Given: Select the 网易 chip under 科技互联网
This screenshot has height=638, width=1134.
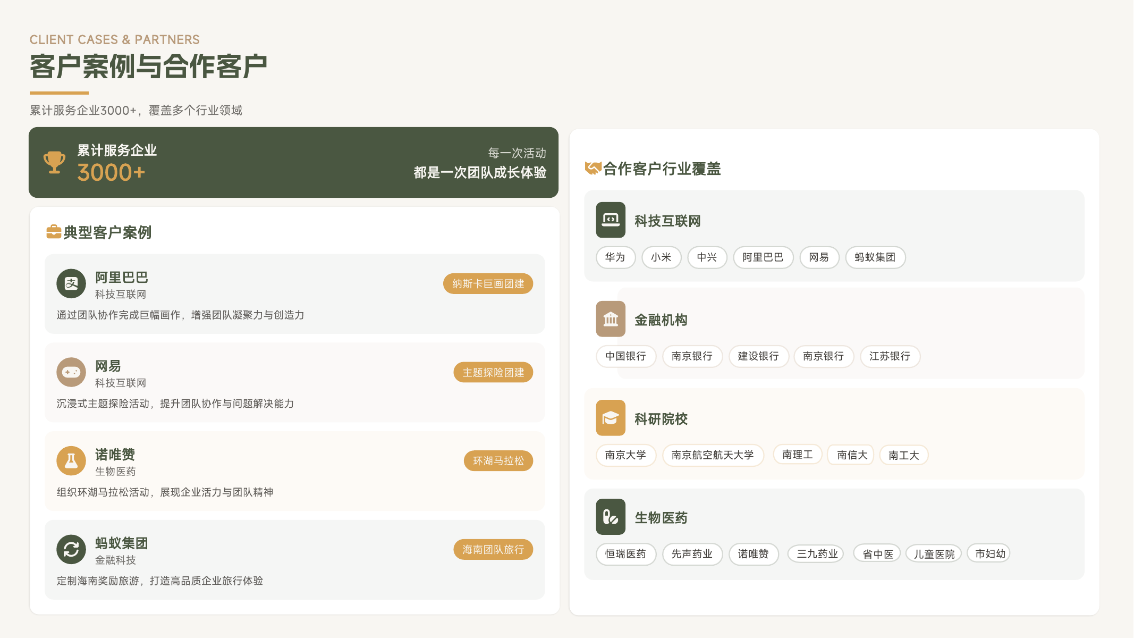Looking at the screenshot, I should pos(819,257).
